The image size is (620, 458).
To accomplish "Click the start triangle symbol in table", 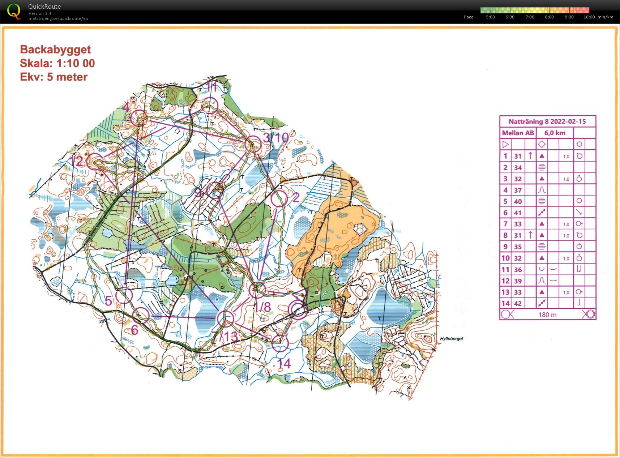I will (505, 144).
